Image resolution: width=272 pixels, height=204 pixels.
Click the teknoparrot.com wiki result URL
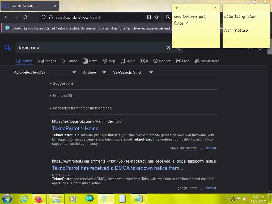[87, 121]
